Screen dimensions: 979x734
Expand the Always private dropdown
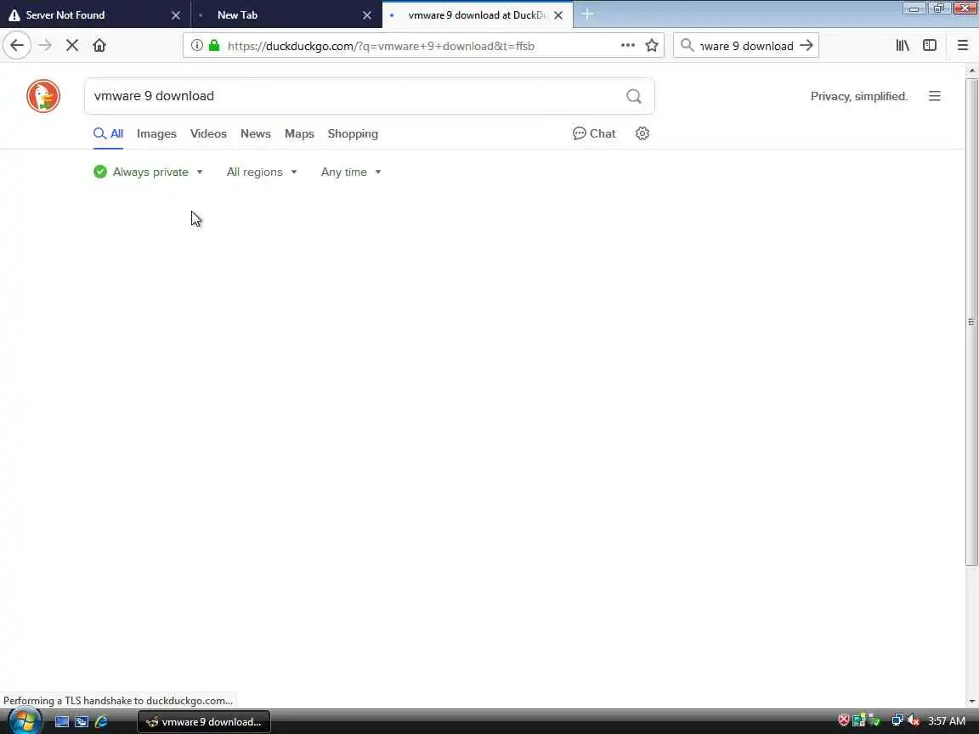click(x=148, y=172)
